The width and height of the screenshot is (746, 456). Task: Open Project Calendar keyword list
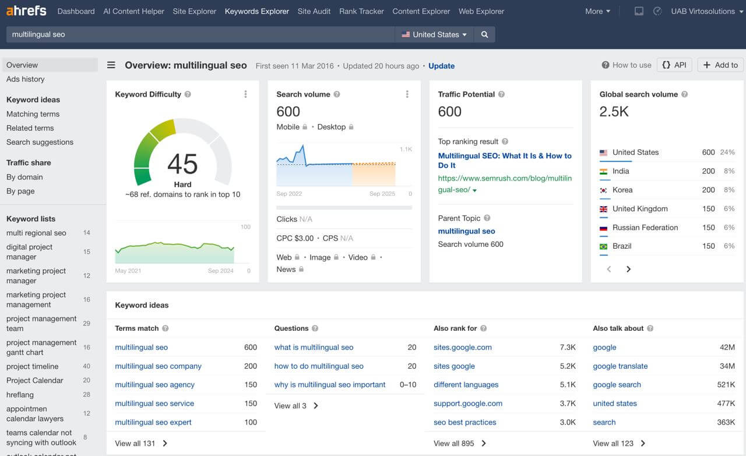point(34,380)
